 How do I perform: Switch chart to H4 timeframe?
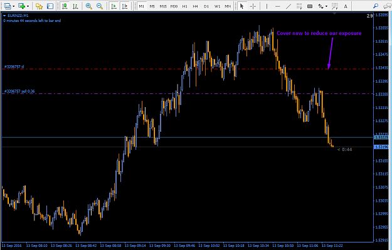196,6
